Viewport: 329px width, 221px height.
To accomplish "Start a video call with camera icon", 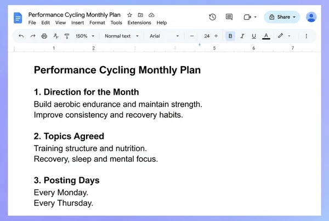I will click(247, 17).
